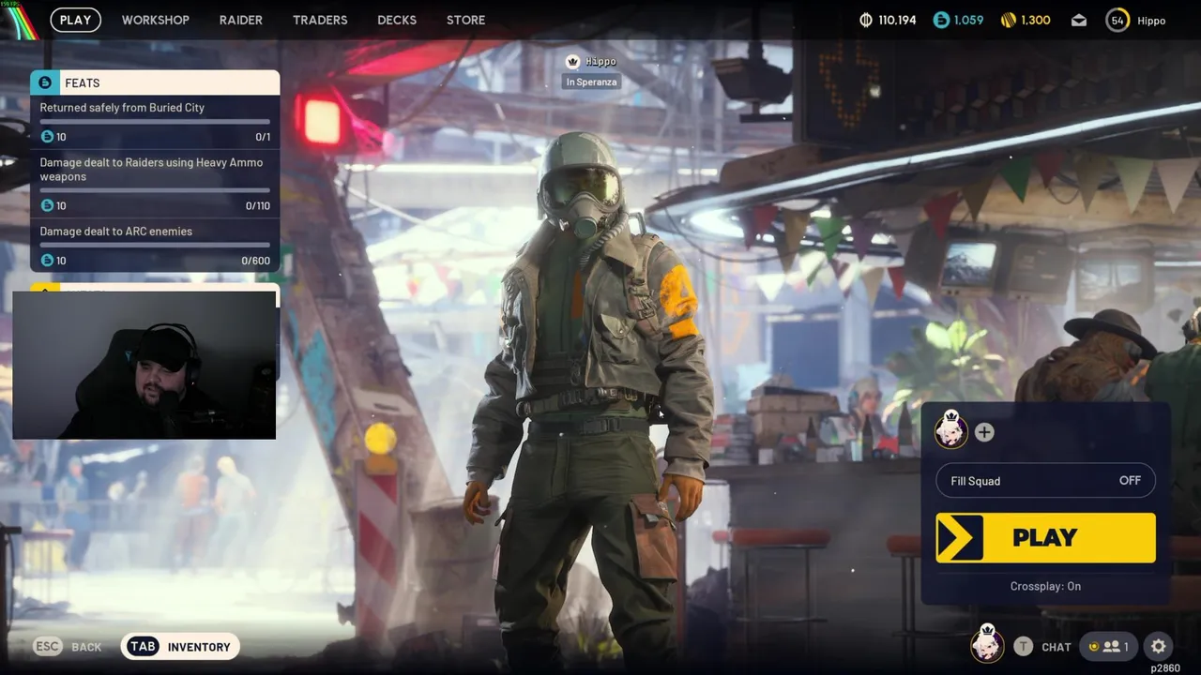Image resolution: width=1201 pixels, height=675 pixels.
Task: Select the FEATS panel title
Action: coord(83,82)
